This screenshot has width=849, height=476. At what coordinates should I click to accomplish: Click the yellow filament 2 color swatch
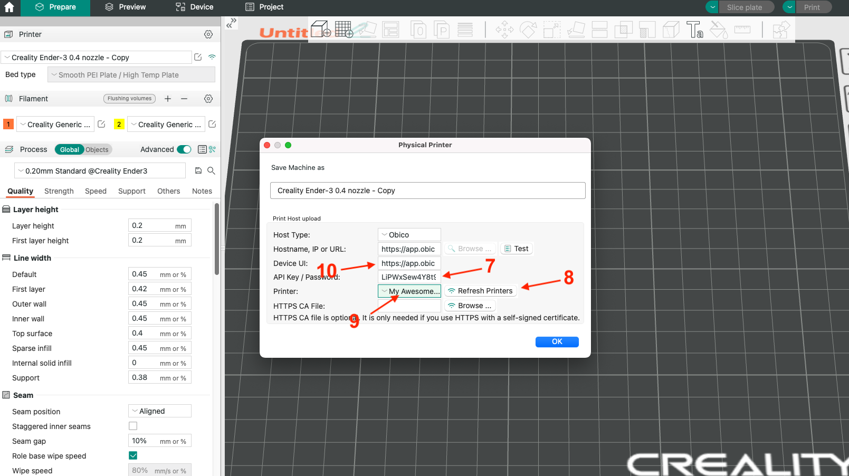(x=119, y=124)
